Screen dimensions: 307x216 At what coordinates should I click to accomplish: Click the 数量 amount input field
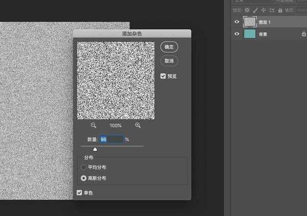(x=111, y=139)
